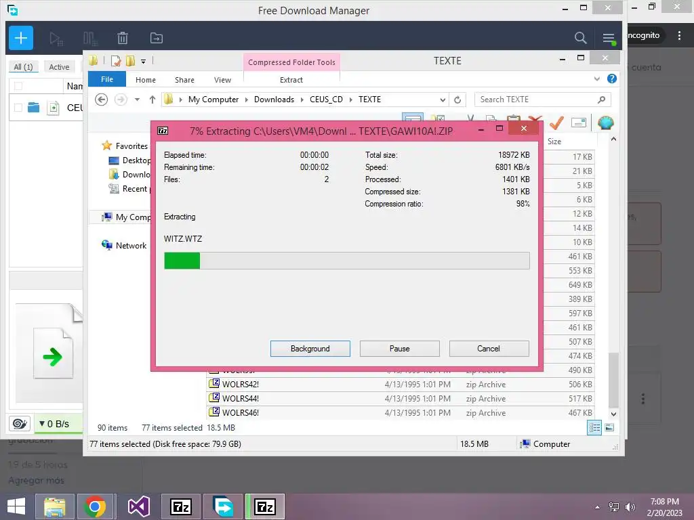
Task: Go back in Explorer
Action: [102, 100]
